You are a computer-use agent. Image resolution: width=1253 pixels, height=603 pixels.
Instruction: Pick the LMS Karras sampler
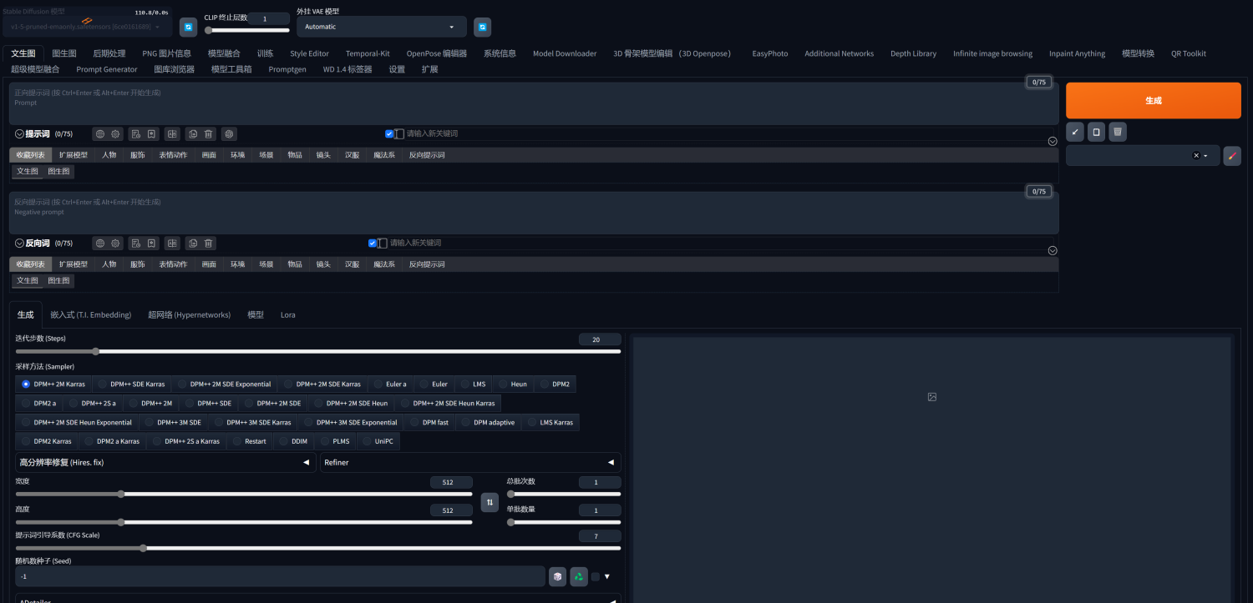550,422
